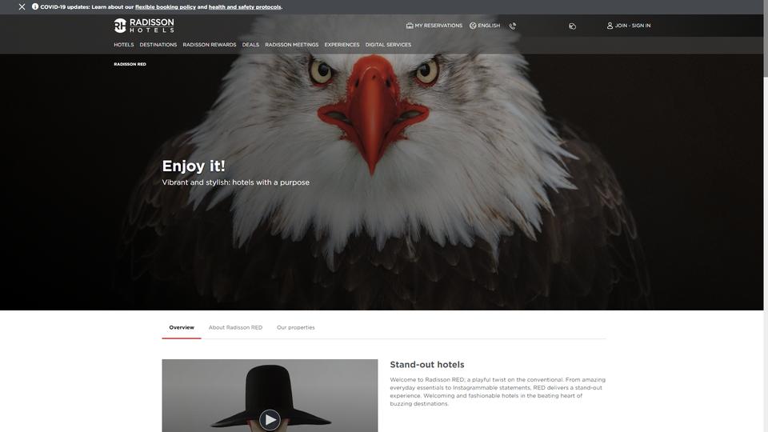Click the Stand-out hotels heading

pos(427,365)
